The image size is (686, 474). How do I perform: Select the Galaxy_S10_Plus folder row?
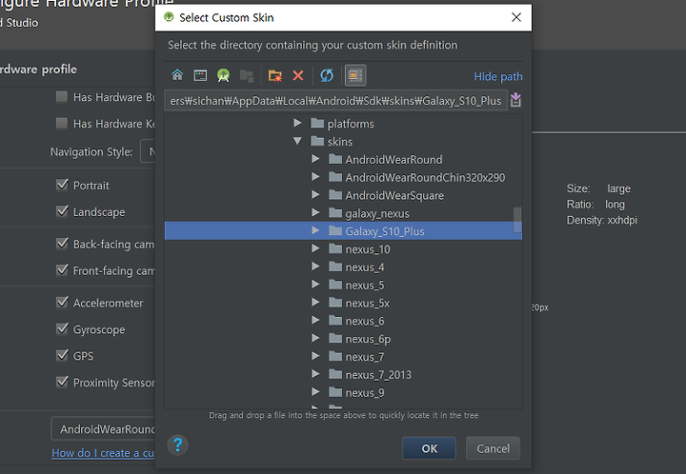tap(343, 230)
